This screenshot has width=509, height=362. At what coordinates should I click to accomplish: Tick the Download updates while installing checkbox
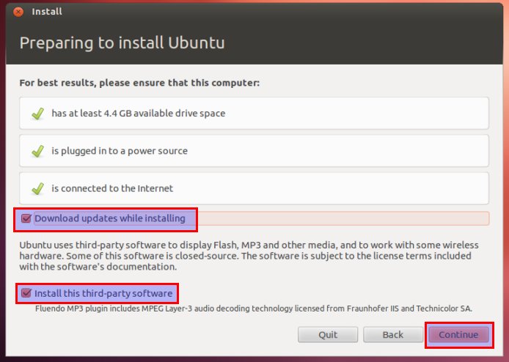[x=27, y=218]
